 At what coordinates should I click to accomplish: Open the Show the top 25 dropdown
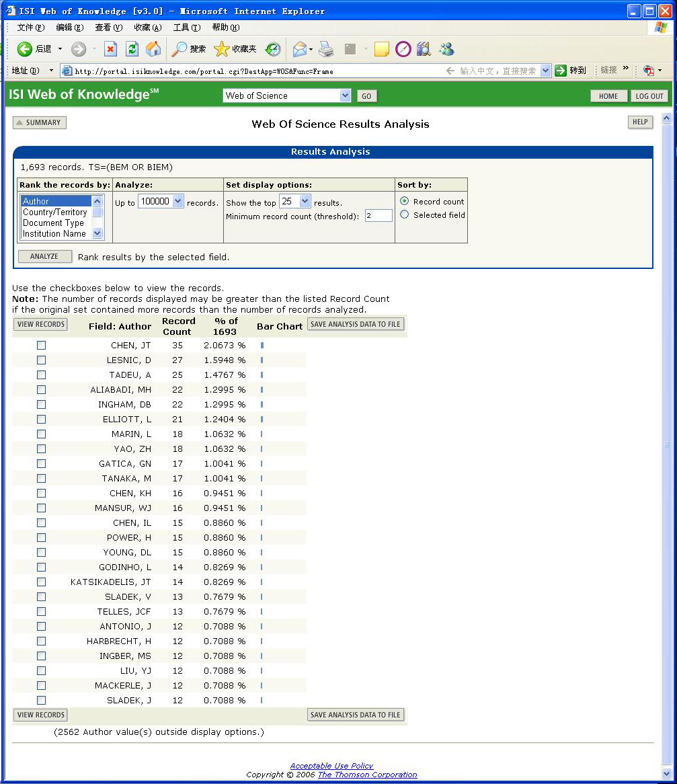coord(305,201)
